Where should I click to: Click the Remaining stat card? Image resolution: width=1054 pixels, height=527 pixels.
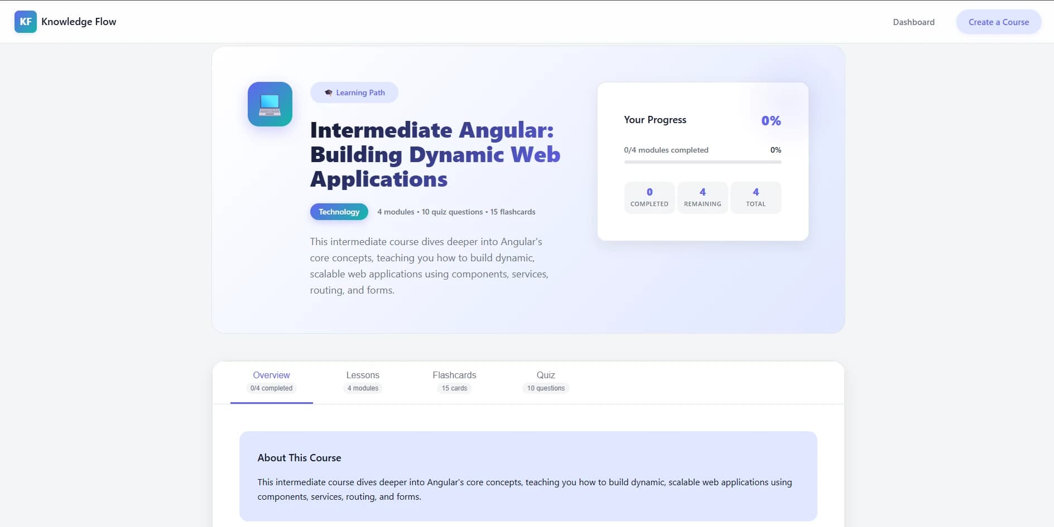[x=702, y=197]
